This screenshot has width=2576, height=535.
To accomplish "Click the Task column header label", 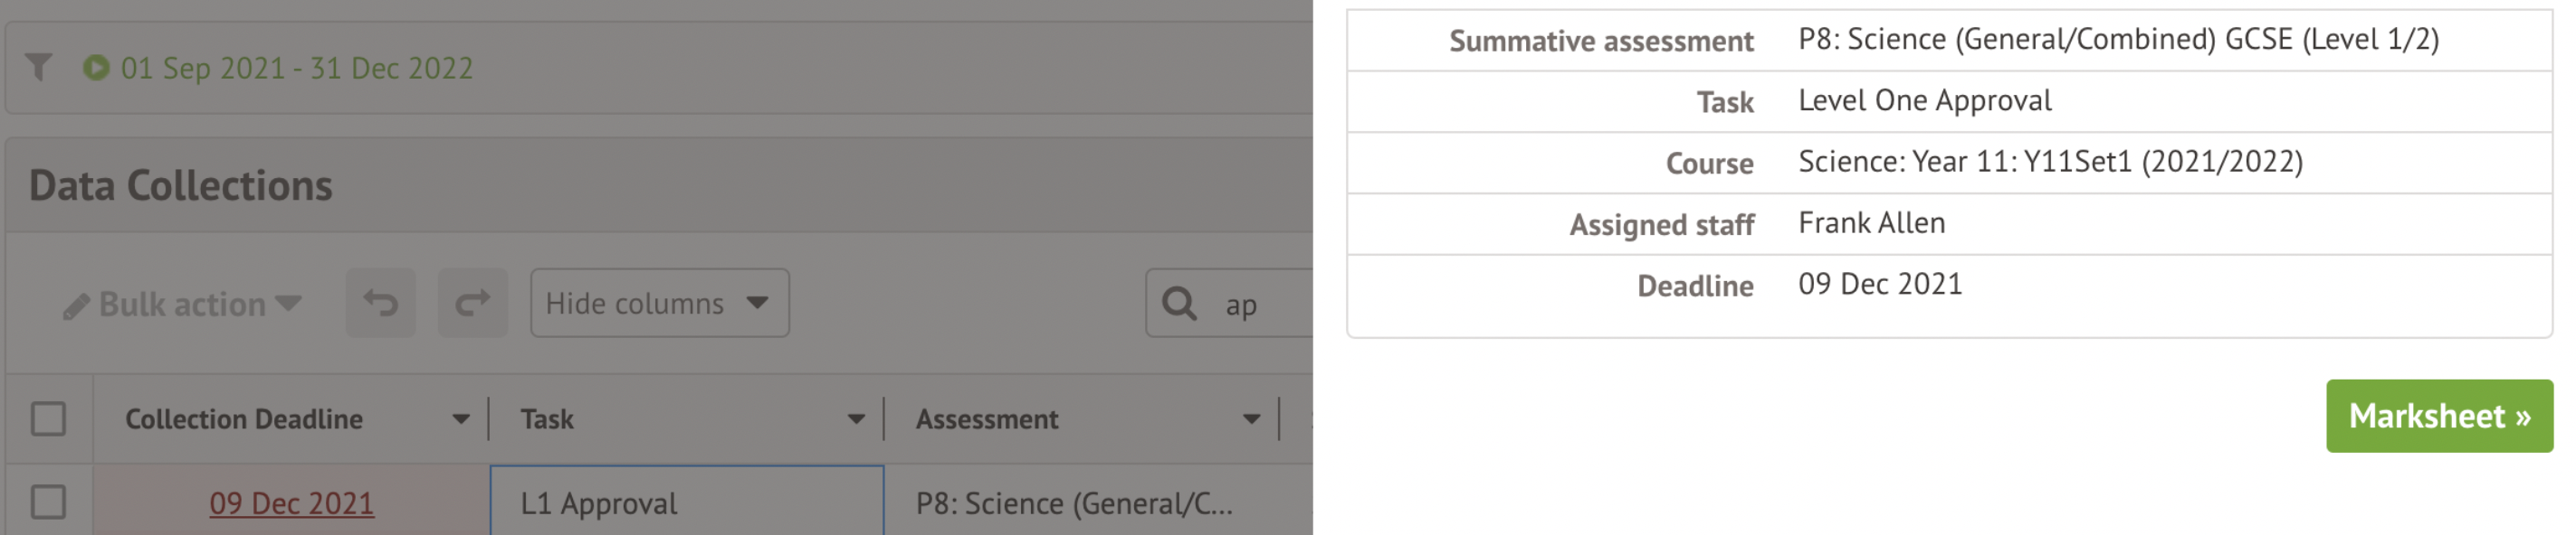I will [x=547, y=419].
